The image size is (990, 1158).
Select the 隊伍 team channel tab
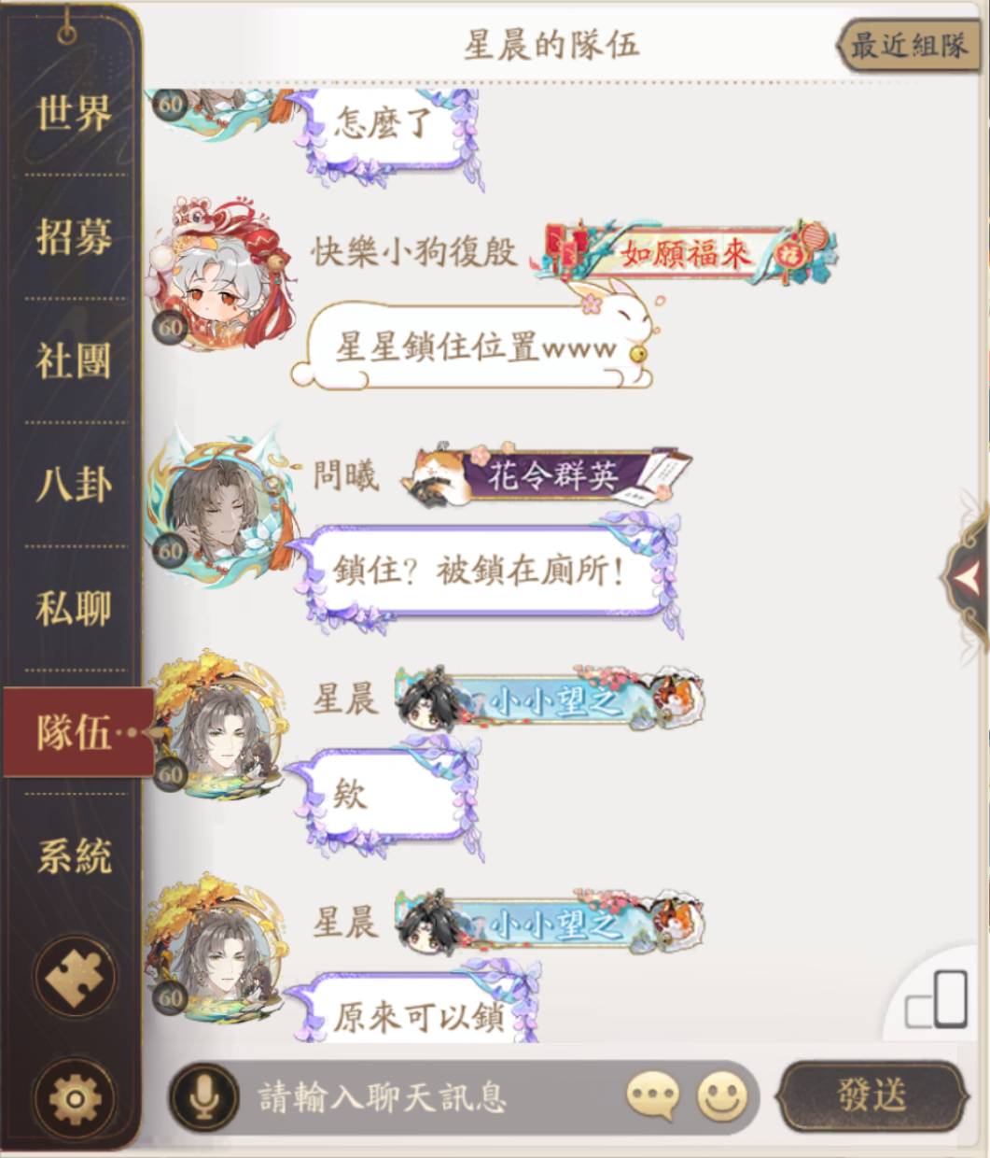tap(78, 733)
